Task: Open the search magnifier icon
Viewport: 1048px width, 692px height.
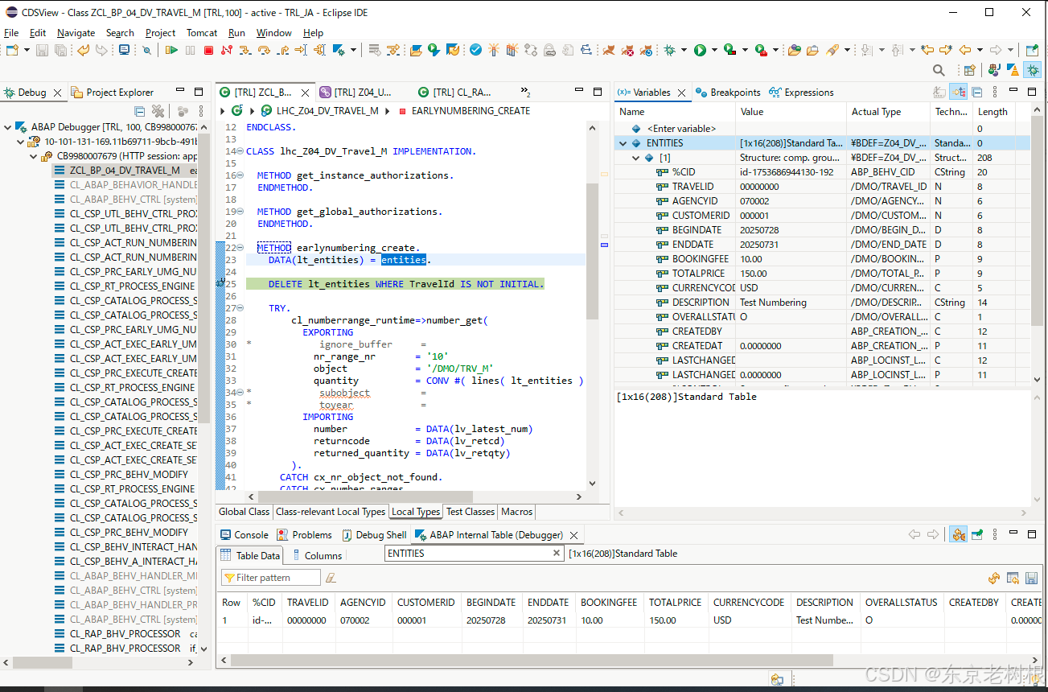Action: click(939, 71)
